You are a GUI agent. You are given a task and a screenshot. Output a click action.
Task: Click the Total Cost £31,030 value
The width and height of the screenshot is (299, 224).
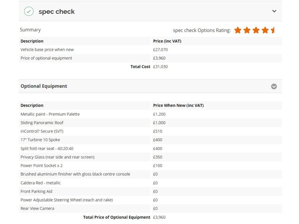[160, 67]
